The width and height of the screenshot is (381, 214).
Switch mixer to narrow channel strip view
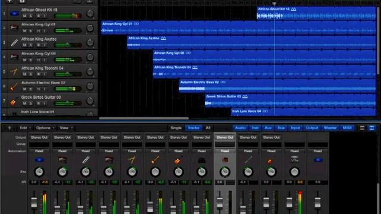pyautogui.click(x=362, y=128)
